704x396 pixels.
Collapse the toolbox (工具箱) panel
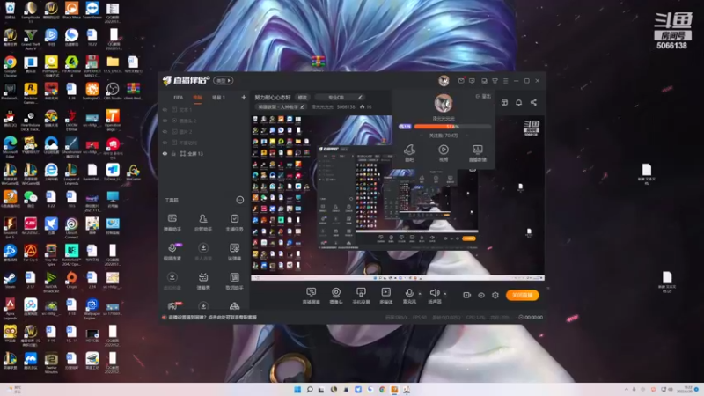tap(239, 200)
